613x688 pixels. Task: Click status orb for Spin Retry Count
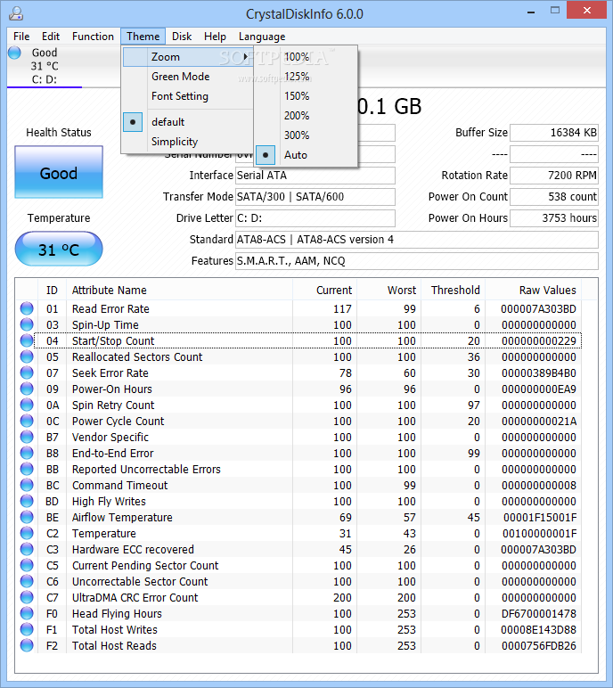27,405
